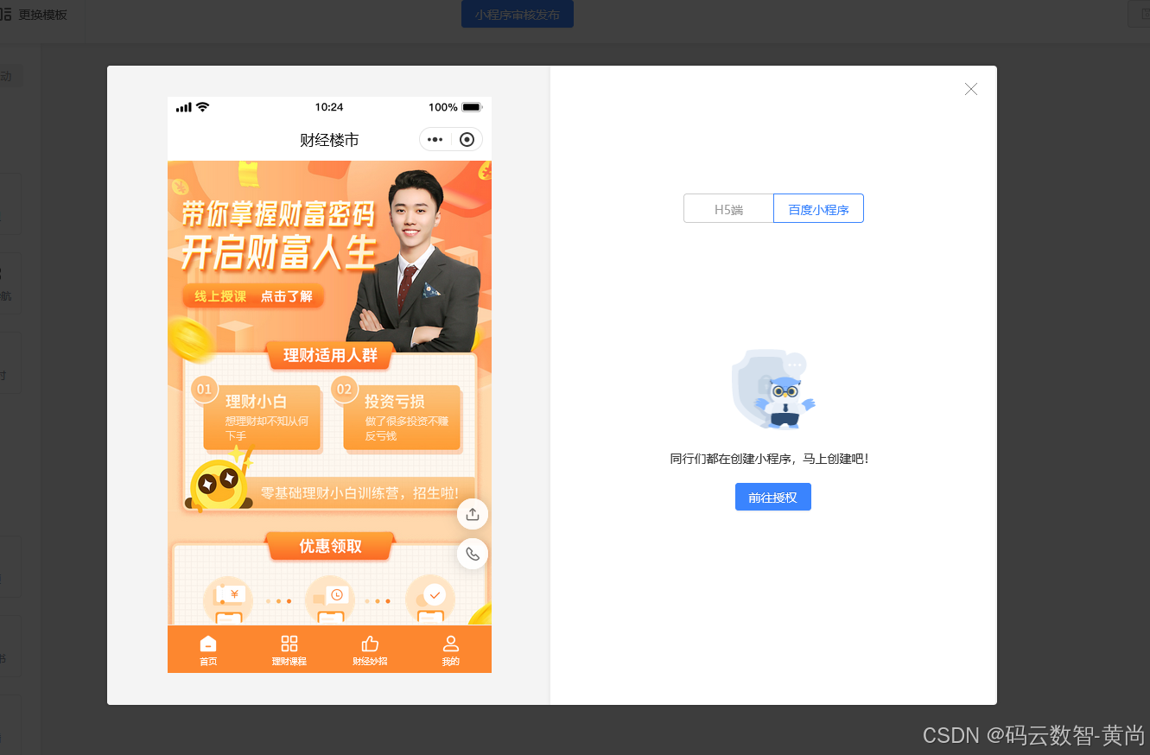The height and width of the screenshot is (755, 1150).
Task: Tap the mini program circular close icon
Action: click(467, 140)
